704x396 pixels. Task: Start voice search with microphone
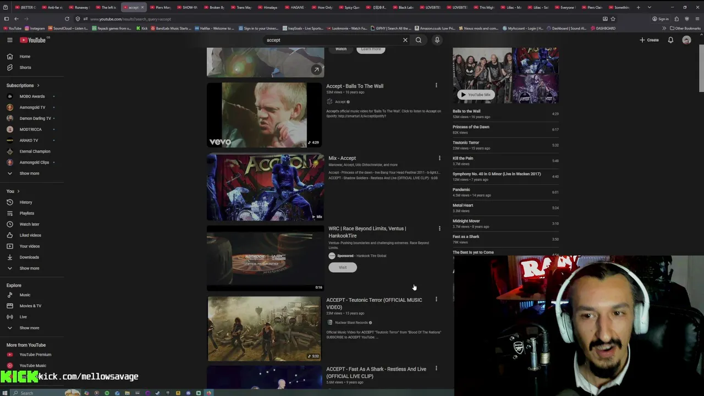click(437, 40)
